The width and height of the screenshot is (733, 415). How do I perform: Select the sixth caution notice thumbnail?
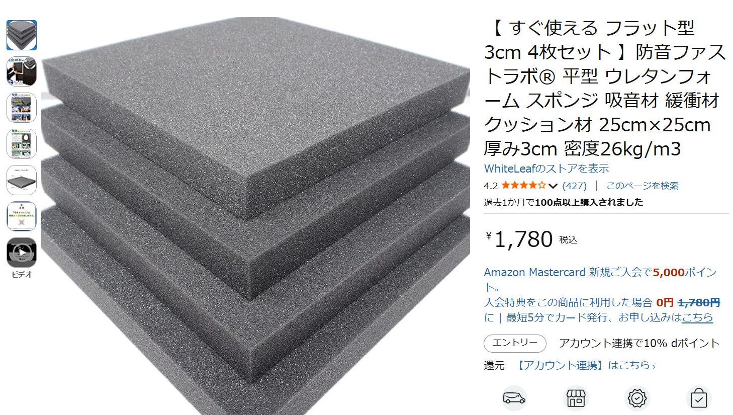pos(22,216)
